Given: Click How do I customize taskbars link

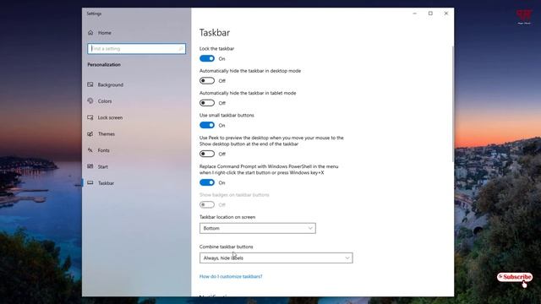Looking at the screenshot, I should pos(231,276).
